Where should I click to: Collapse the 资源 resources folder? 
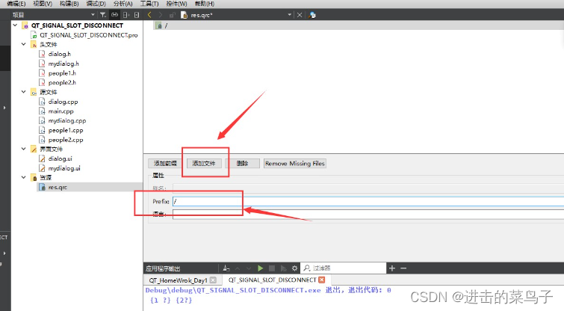(x=24, y=177)
